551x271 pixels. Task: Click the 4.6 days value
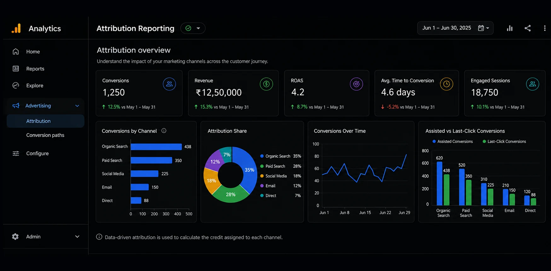398,92
